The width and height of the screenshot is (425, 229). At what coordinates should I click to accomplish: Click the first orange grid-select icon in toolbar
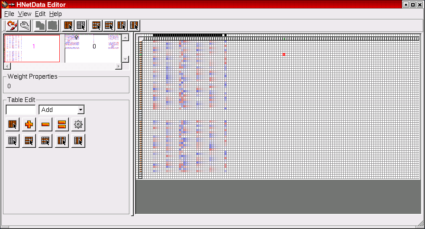pos(68,25)
